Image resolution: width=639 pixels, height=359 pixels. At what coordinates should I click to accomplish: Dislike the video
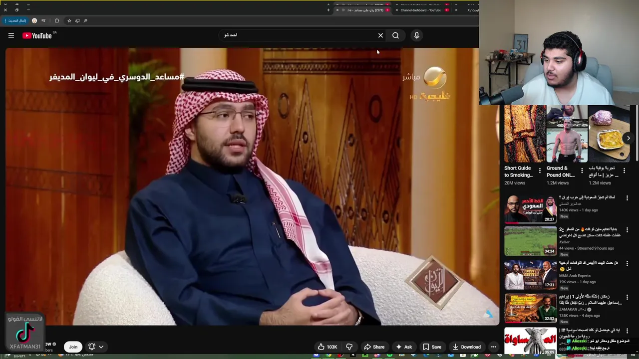pos(349,347)
